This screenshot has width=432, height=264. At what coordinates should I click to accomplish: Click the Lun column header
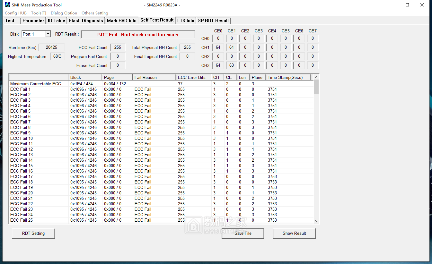243,77
